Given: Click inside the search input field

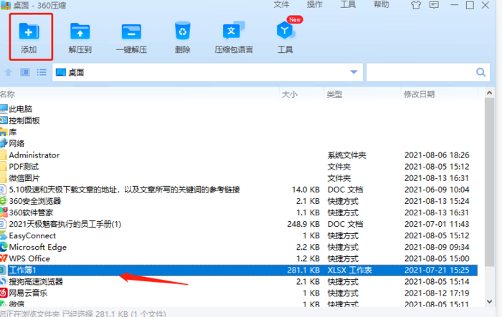Looking at the screenshot, I should 420,72.
